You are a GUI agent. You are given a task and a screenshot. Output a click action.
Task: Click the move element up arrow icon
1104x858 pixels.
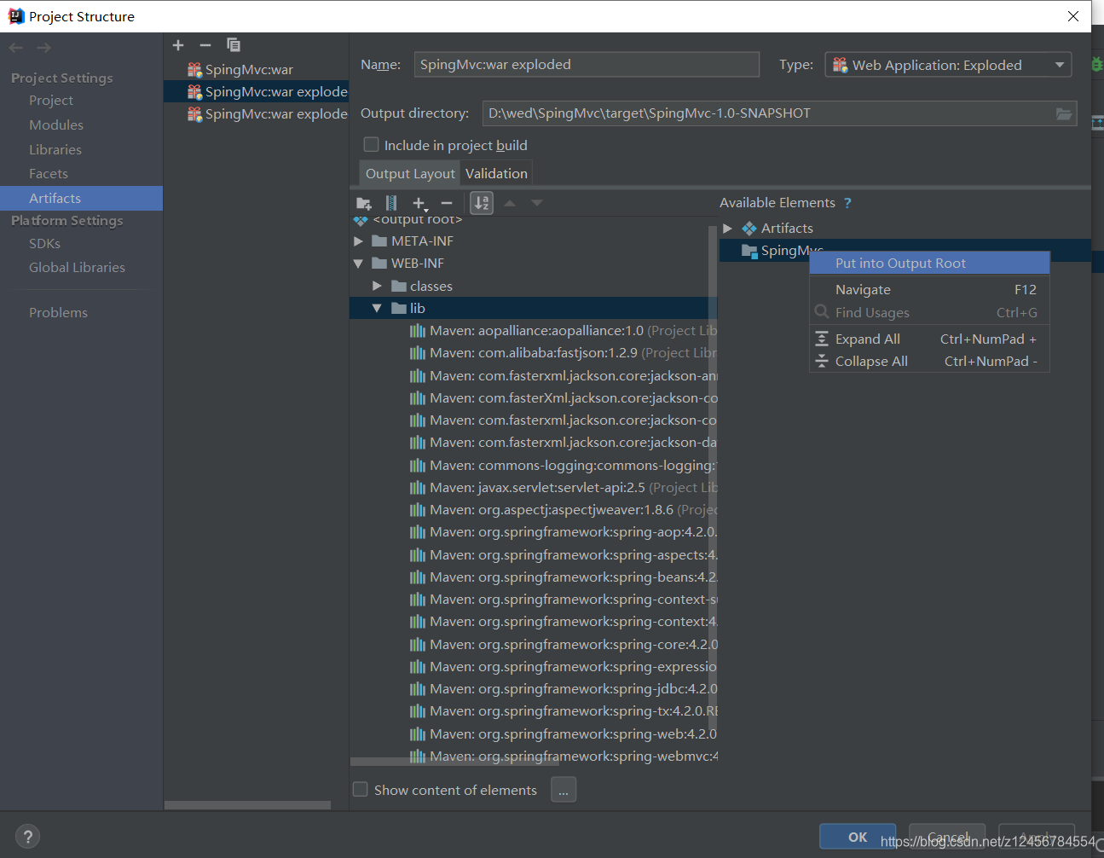click(509, 203)
